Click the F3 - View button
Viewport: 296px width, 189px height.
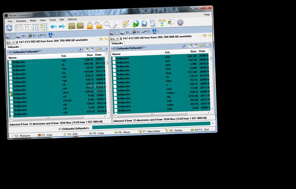click(x=45, y=135)
